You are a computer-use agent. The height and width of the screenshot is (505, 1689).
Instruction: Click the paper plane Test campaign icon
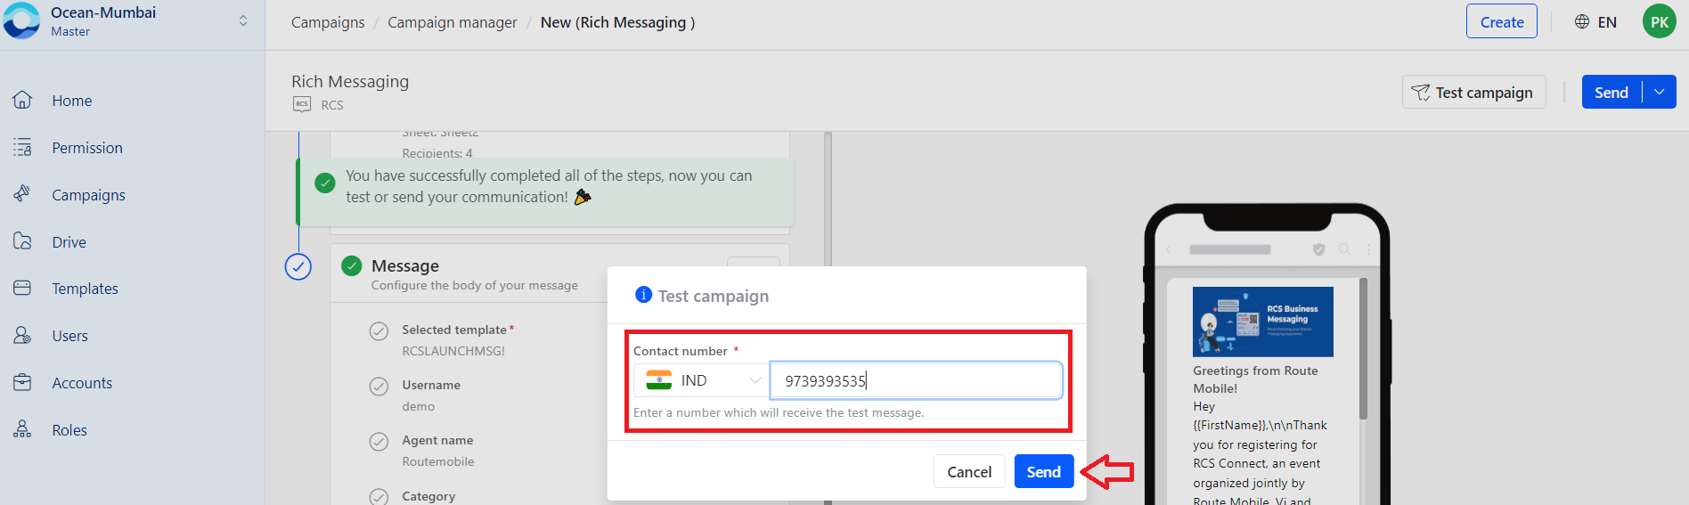pos(1421,93)
